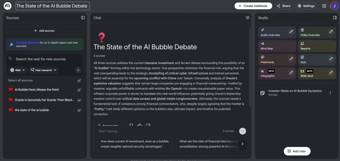The width and height of the screenshot is (340, 161).
Task: Uncheck the state of the ai bubble source
Action: tap(79, 110)
